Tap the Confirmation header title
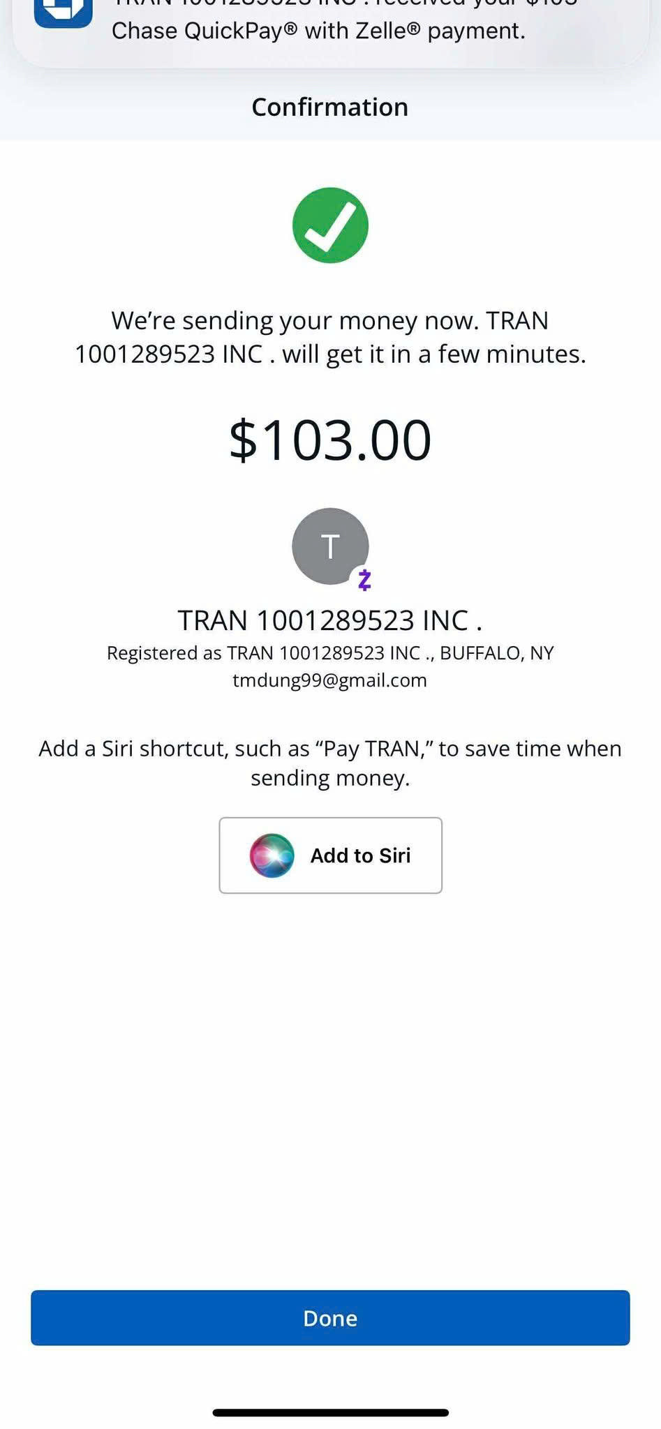This screenshot has height=1429, width=661. pyautogui.click(x=330, y=107)
